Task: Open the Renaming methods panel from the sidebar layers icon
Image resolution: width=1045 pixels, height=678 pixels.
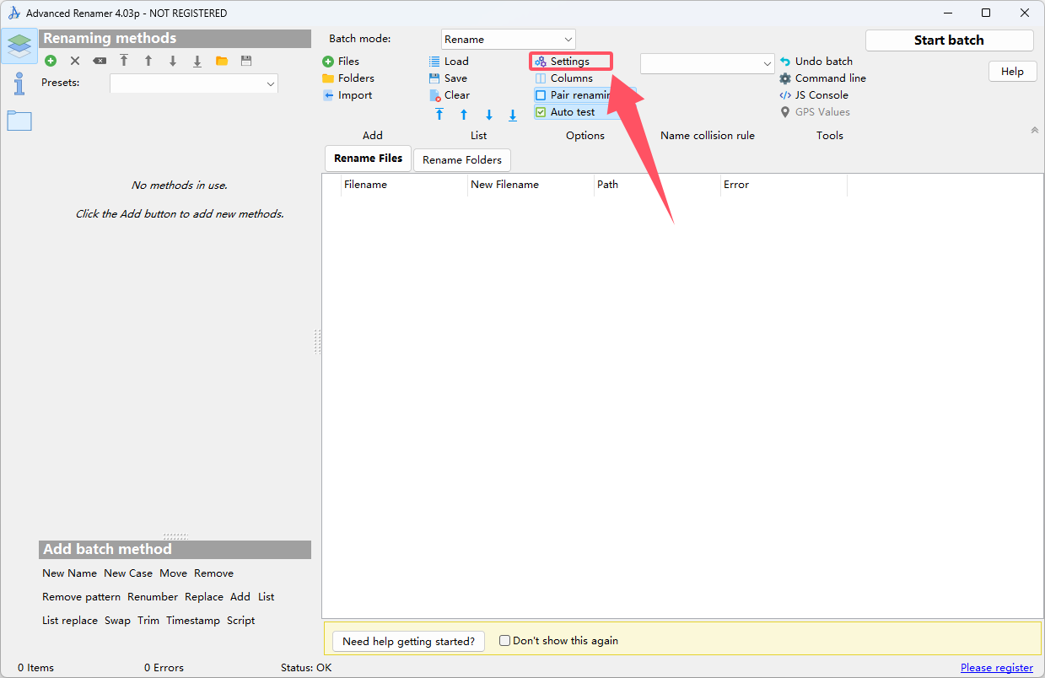Action: (x=19, y=46)
